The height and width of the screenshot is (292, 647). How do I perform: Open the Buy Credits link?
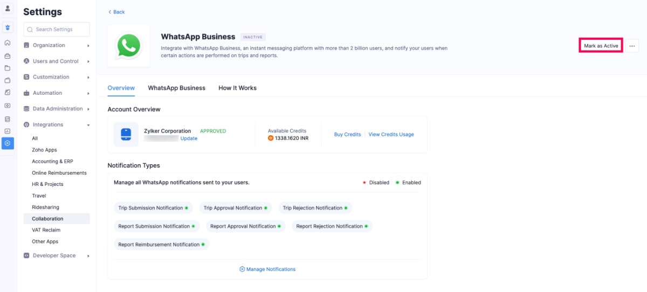tap(347, 135)
